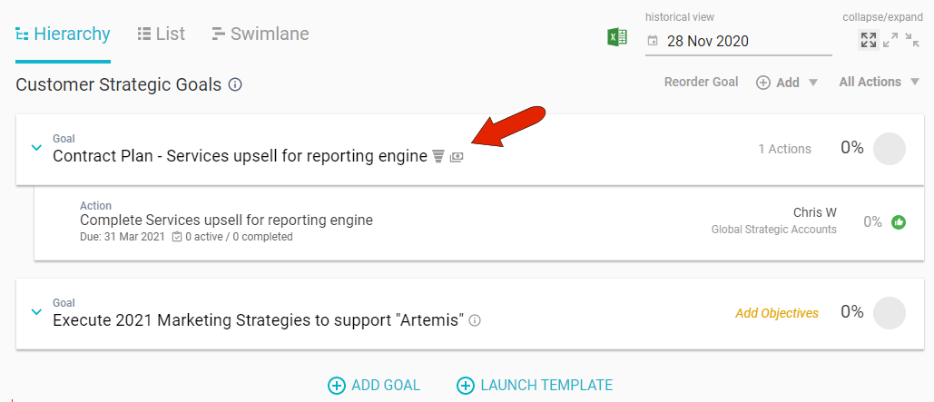Image resolution: width=934 pixels, height=402 pixels.
Task: Click info icon beside Artemis marketing goal
Action: tap(475, 320)
